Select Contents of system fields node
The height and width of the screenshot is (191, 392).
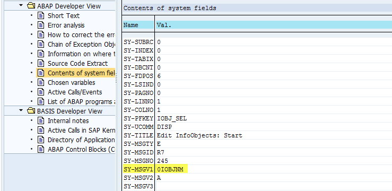tap(81, 73)
